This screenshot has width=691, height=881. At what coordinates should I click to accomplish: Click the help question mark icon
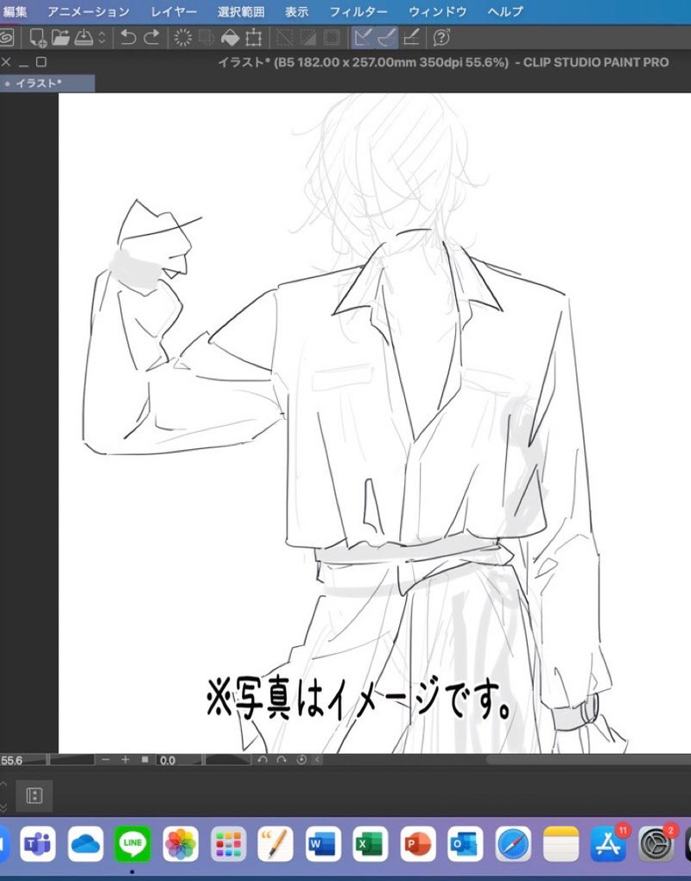[x=442, y=38]
